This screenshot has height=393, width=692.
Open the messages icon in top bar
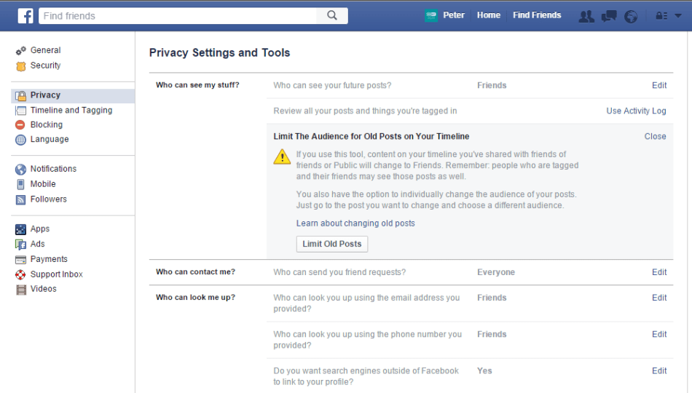[x=609, y=16]
